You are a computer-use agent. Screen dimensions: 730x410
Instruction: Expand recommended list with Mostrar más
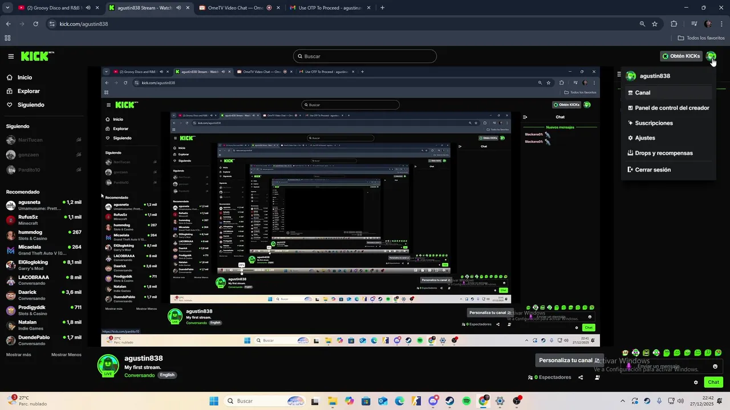[x=19, y=355]
